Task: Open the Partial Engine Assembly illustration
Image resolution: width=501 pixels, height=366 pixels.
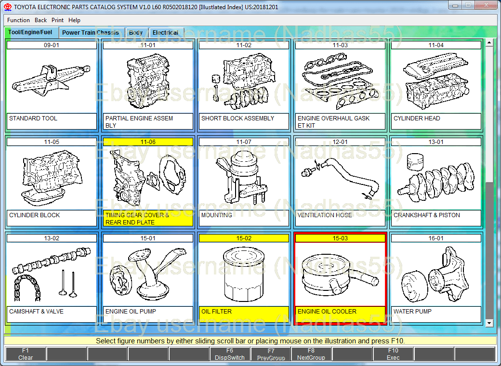Action: pyautogui.click(x=148, y=81)
